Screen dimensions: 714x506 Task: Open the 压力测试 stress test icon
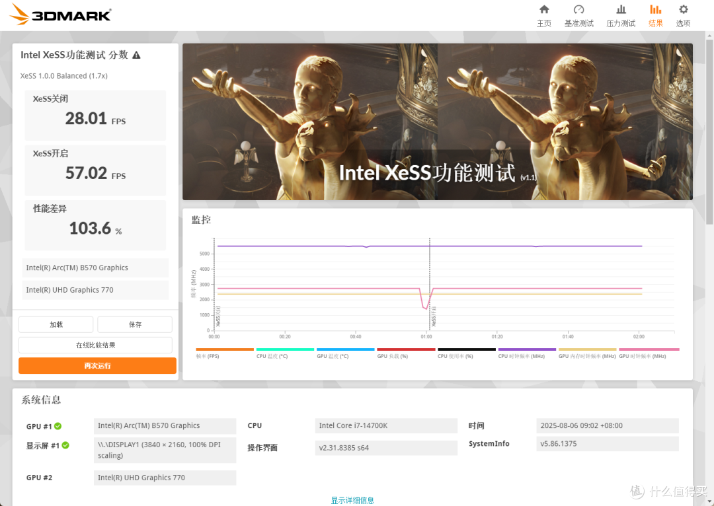[x=621, y=9]
